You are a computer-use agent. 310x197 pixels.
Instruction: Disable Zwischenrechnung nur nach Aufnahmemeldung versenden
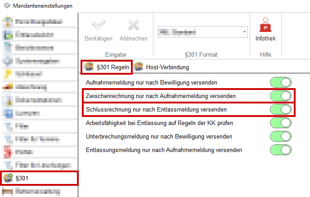281,96
